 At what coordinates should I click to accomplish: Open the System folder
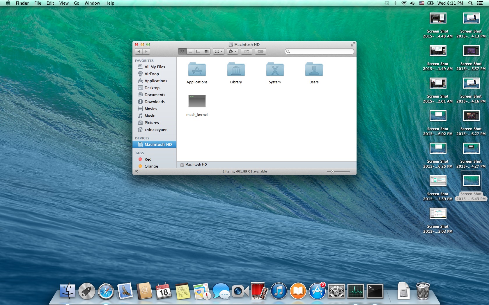275,70
